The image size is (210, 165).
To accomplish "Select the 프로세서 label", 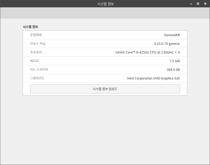I will 36,52.
